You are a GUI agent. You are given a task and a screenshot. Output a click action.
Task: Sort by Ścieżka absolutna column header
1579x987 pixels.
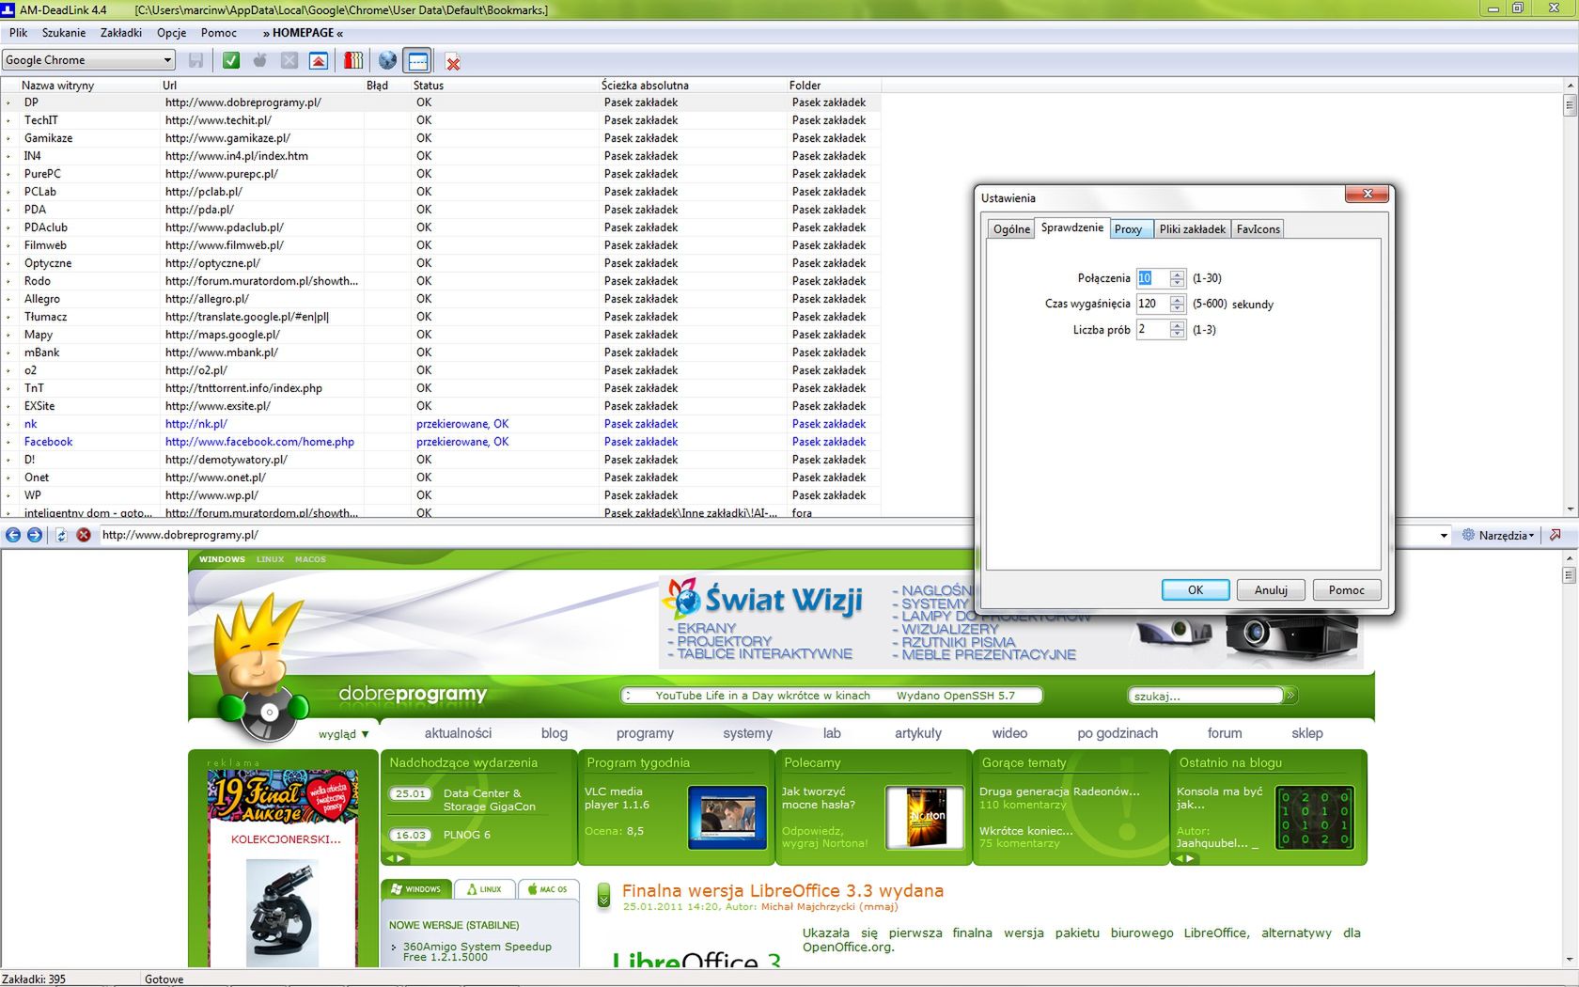click(693, 85)
